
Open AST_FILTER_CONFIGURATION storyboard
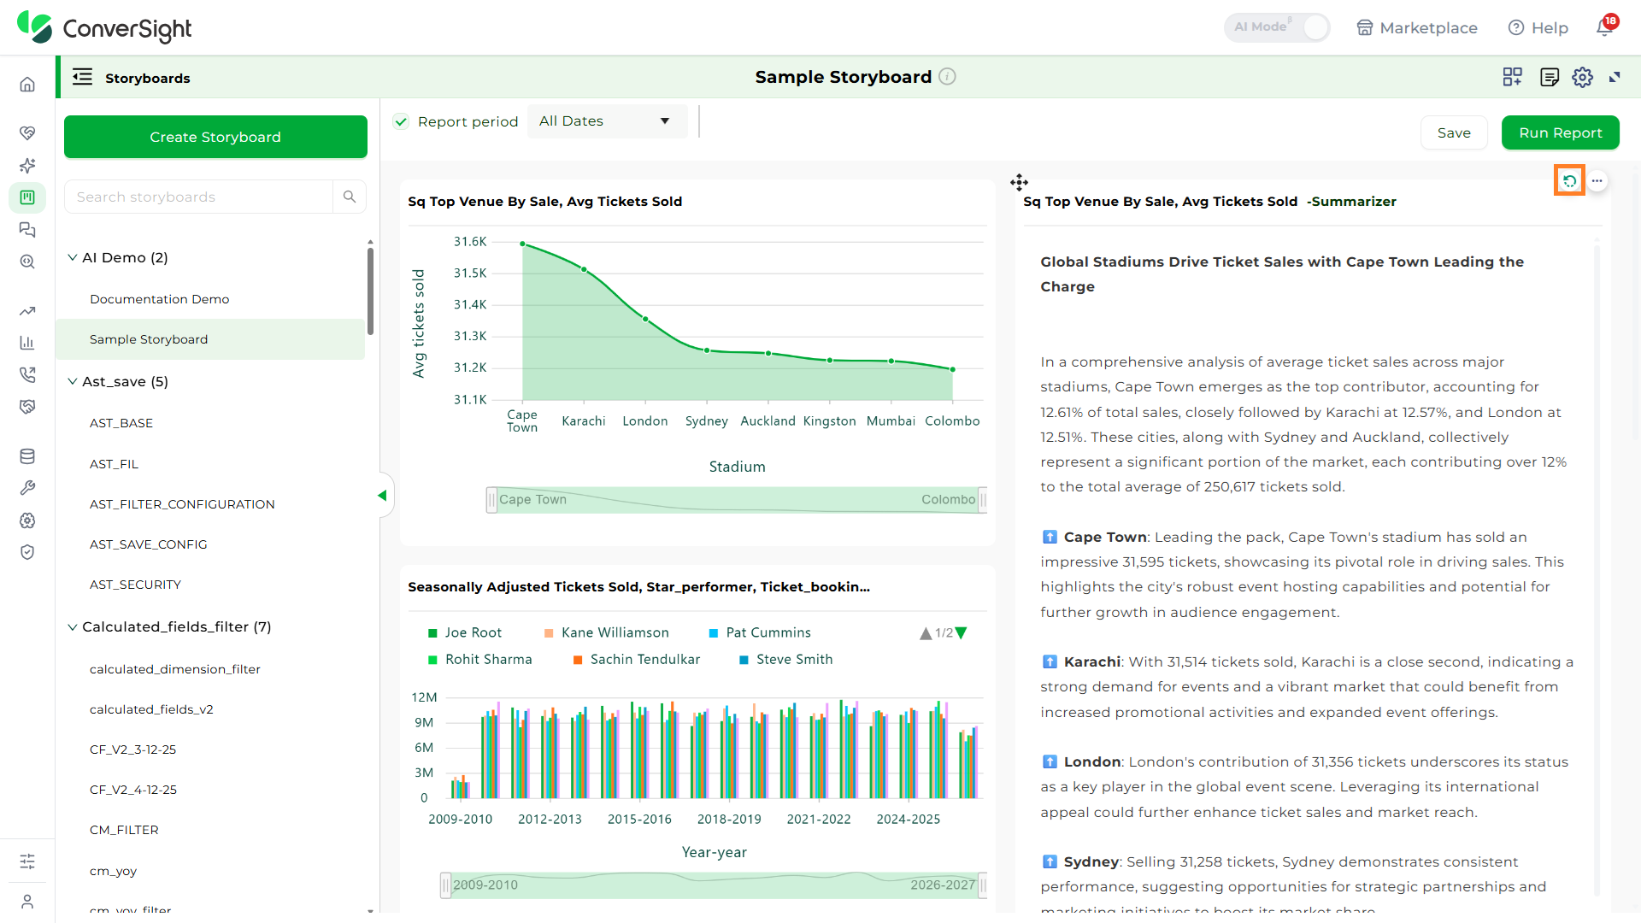pyautogui.click(x=182, y=504)
